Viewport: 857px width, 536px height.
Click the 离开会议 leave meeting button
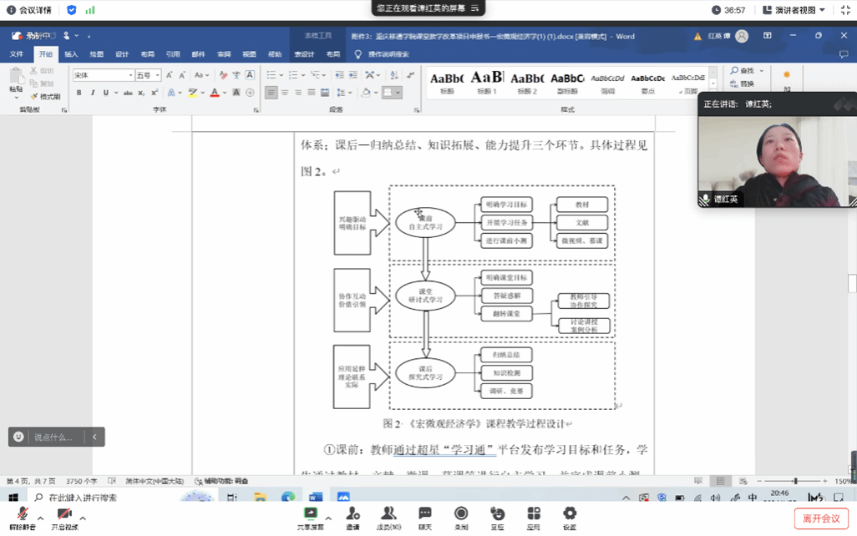(x=821, y=518)
